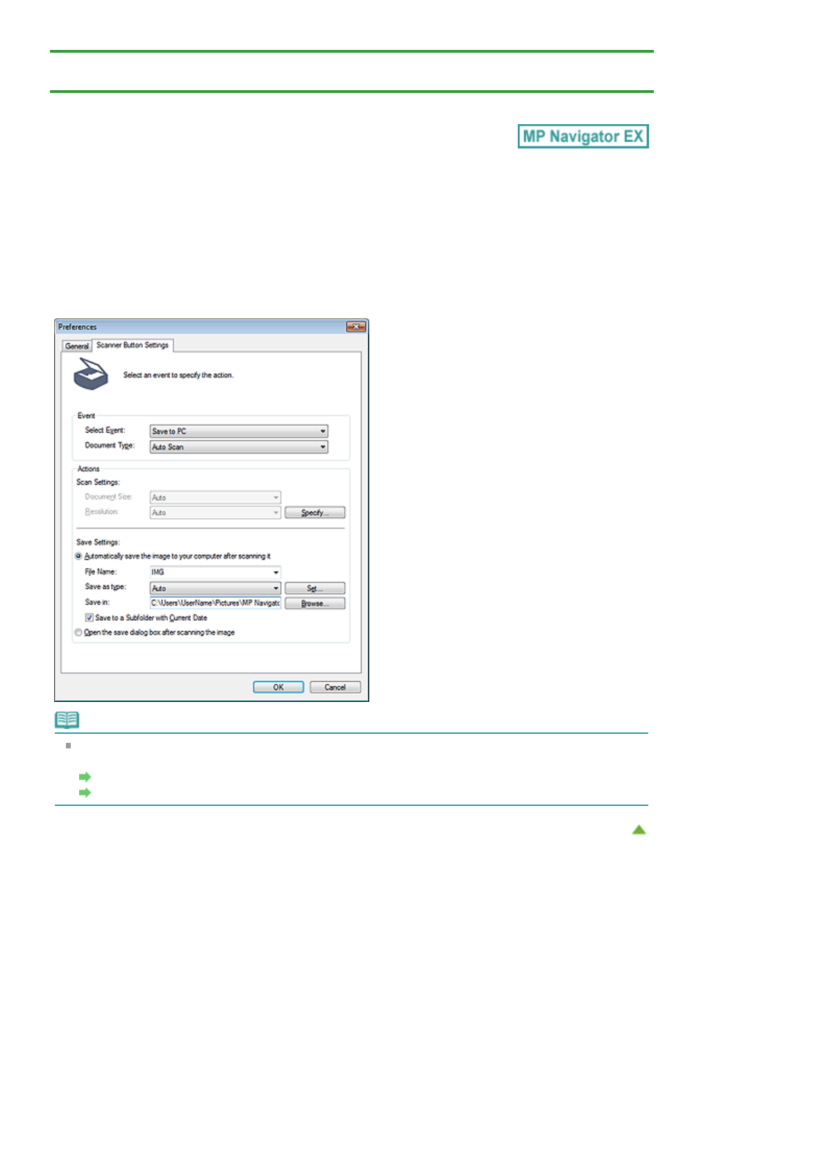Click the scanner icon in Preferences dialog
Image resolution: width=826 pixels, height=1168 pixels.
[91, 375]
